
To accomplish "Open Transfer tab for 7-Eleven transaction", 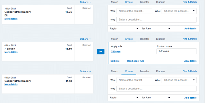I will coord(145,39).
